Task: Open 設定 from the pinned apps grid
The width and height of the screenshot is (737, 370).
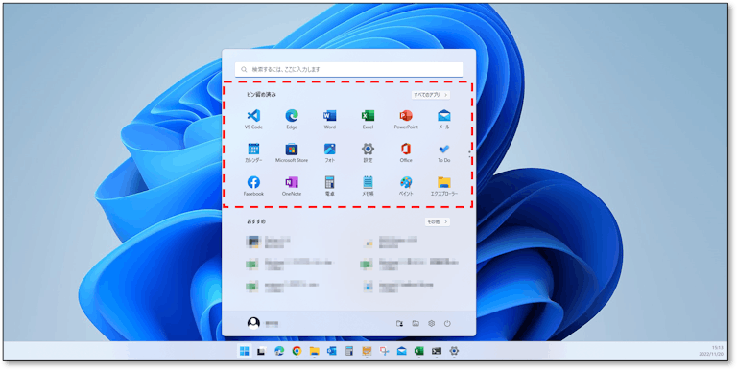Action: click(368, 152)
